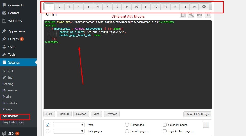Switch to ad block tab 9

pyautogui.click(x=127, y=7)
